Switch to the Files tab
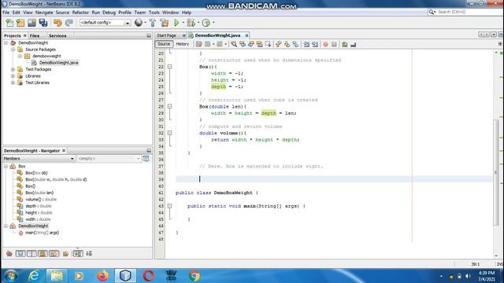This screenshot has height=283, width=504. [x=35, y=35]
